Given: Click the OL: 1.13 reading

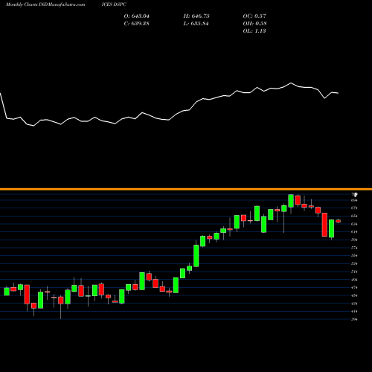Looking at the screenshot, I should tap(254, 31).
